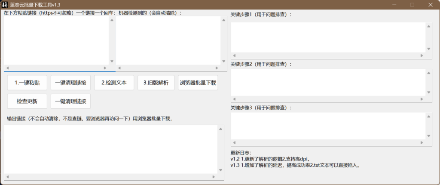
Task: Focus the paste-links text box
Action: 56,40
